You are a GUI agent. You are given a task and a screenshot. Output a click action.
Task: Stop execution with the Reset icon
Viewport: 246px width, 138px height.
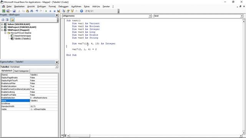[x=54, y=11]
